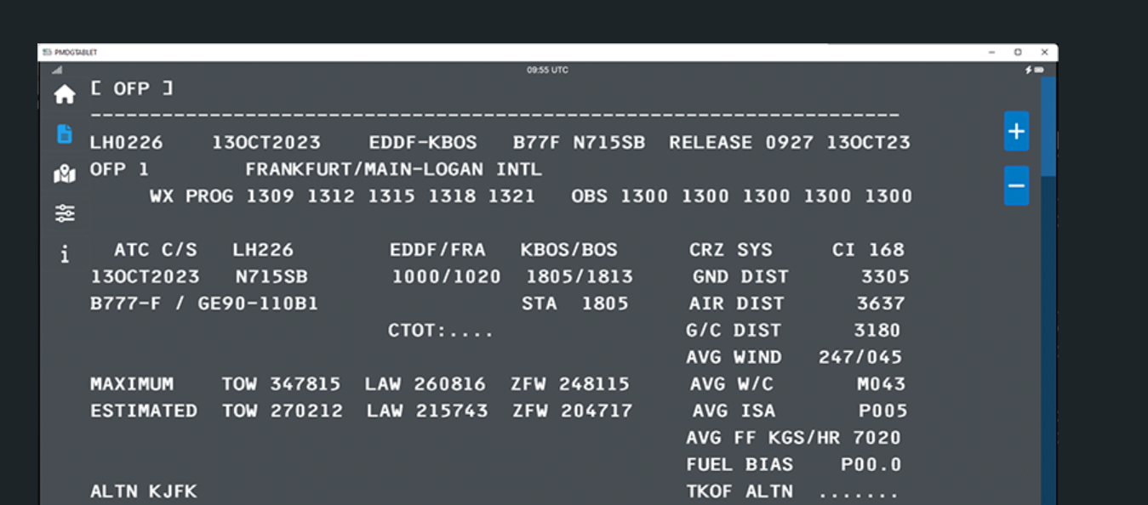Click arrival times 1805/1813

pyautogui.click(x=580, y=277)
